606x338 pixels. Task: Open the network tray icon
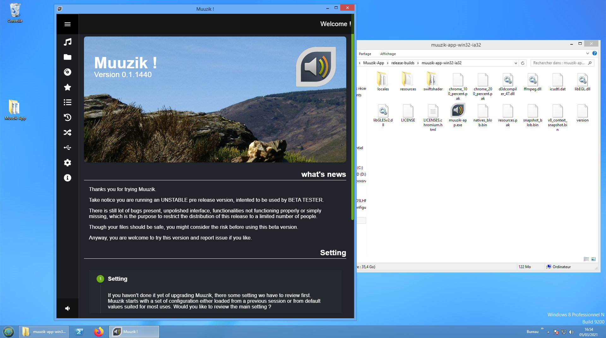tap(564, 332)
